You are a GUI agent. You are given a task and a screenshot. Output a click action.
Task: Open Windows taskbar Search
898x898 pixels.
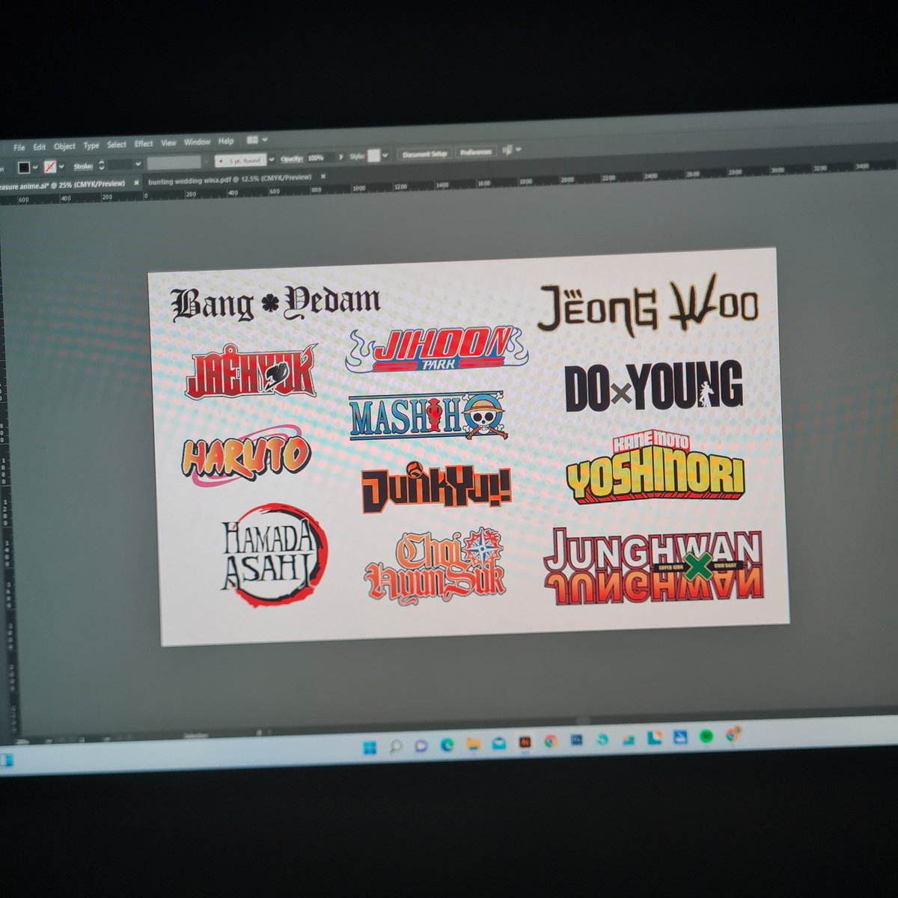(396, 746)
